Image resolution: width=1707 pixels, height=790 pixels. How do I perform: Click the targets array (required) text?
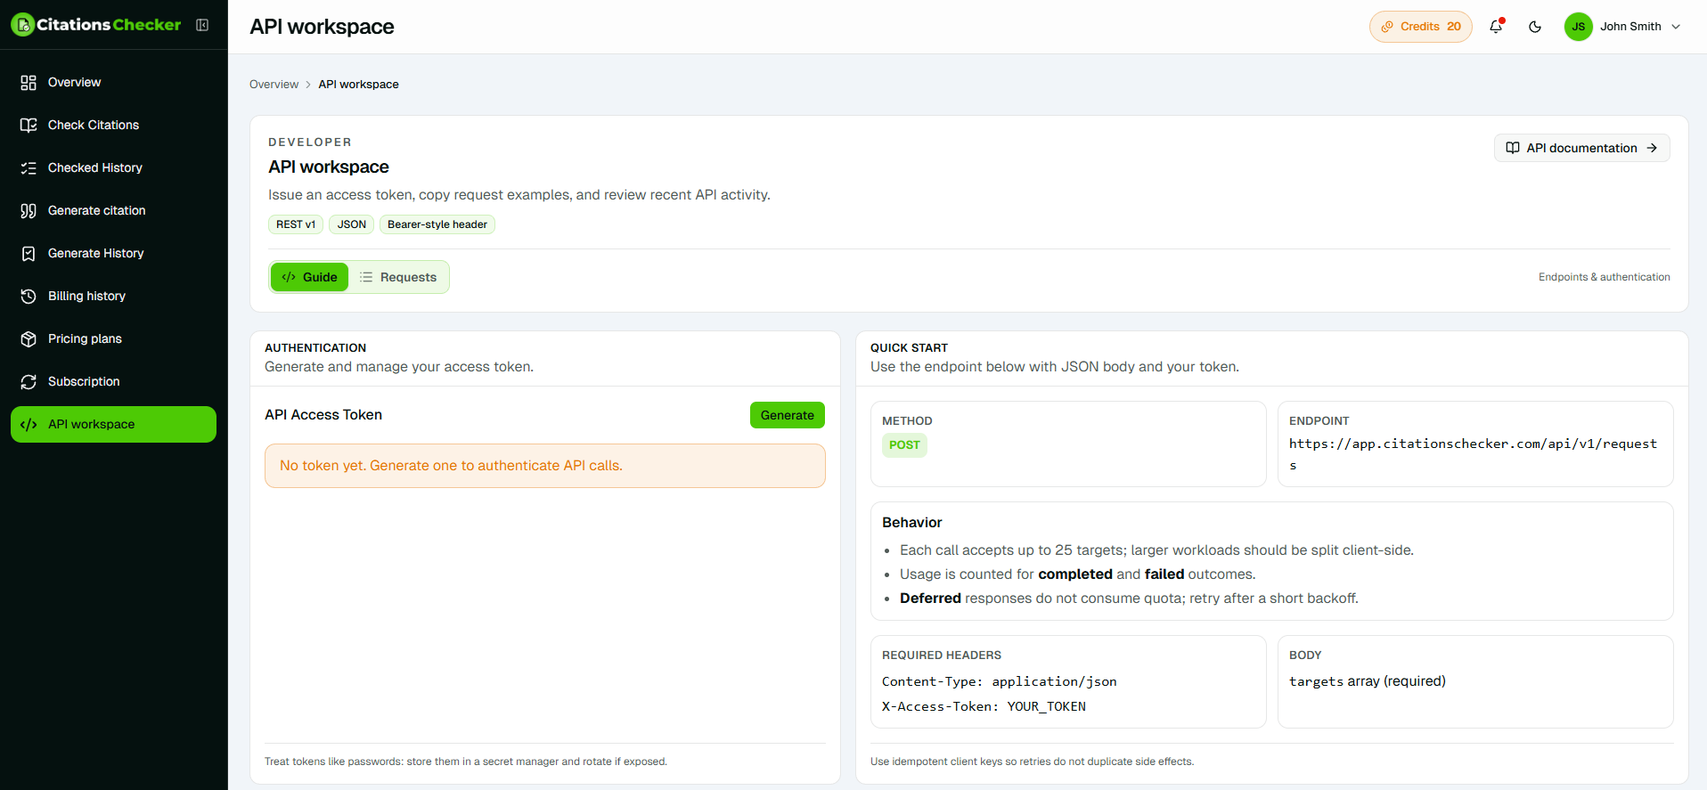(x=1368, y=681)
